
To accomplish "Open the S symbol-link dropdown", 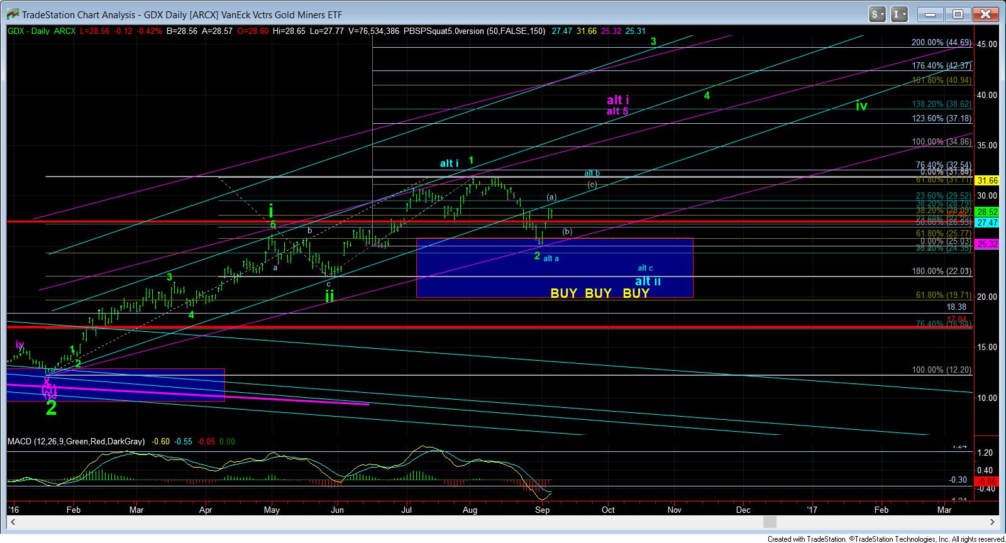I will pyautogui.click(x=878, y=14).
